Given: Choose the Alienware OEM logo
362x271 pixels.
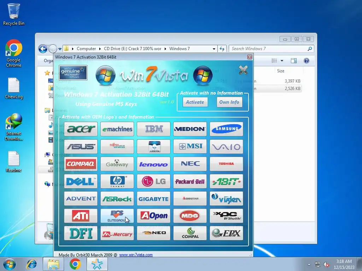Looking at the screenshot, I should [153, 146].
